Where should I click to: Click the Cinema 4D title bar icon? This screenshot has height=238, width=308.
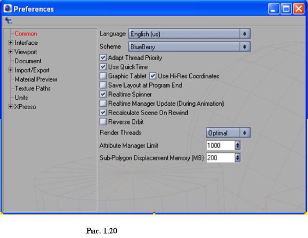tap(8, 9)
